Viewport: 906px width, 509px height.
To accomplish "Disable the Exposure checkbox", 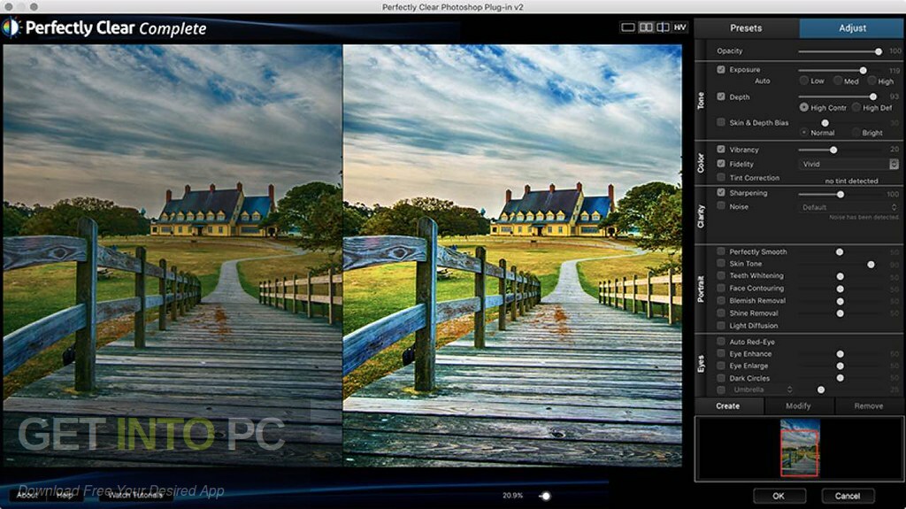I will [721, 69].
